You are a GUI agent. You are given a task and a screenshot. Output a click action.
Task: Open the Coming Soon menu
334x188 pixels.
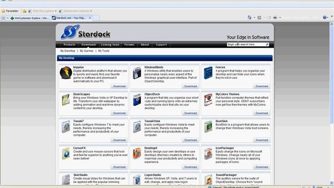coord(110,44)
